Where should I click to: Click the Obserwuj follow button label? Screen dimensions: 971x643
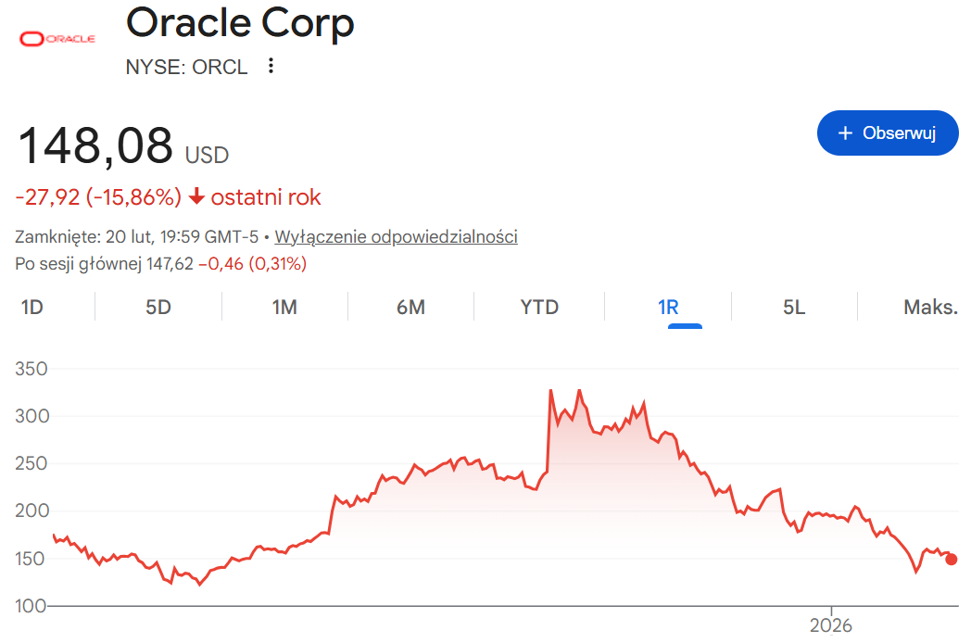click(x=898, y=133)
